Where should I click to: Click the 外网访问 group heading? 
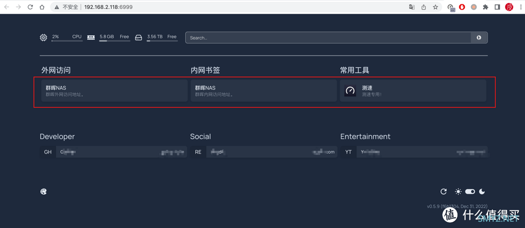pos(56,70)
